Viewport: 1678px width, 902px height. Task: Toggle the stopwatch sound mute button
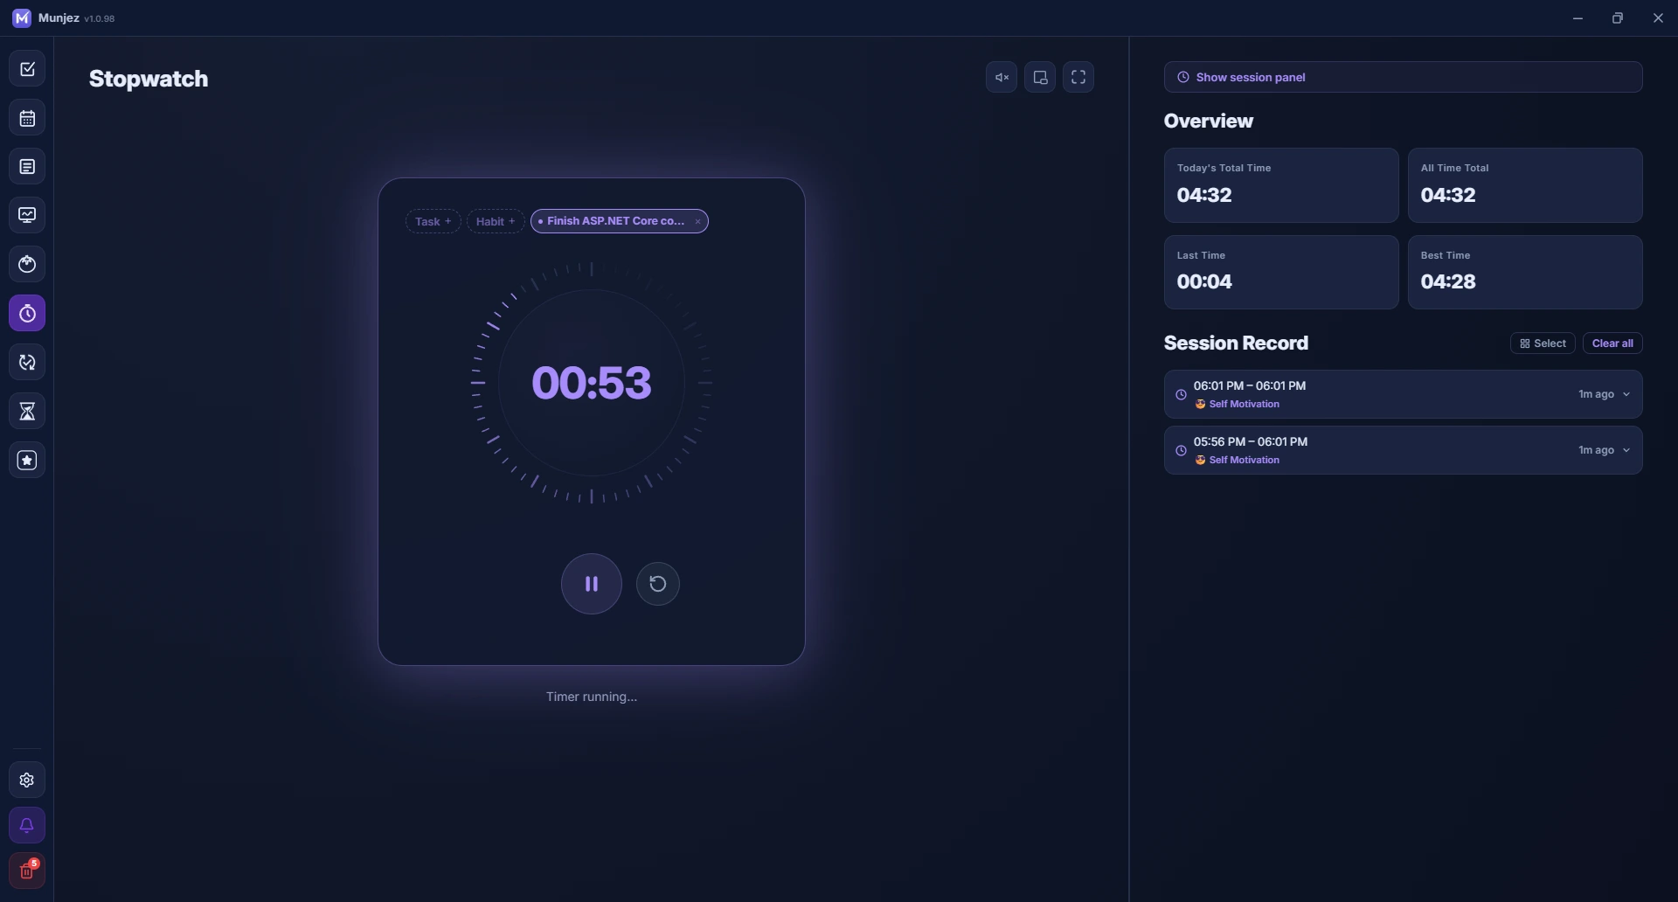pos(1002,77)
